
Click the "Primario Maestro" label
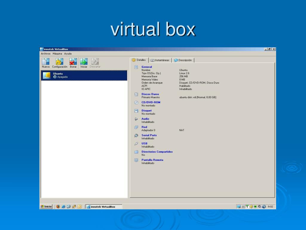(151, 97)
